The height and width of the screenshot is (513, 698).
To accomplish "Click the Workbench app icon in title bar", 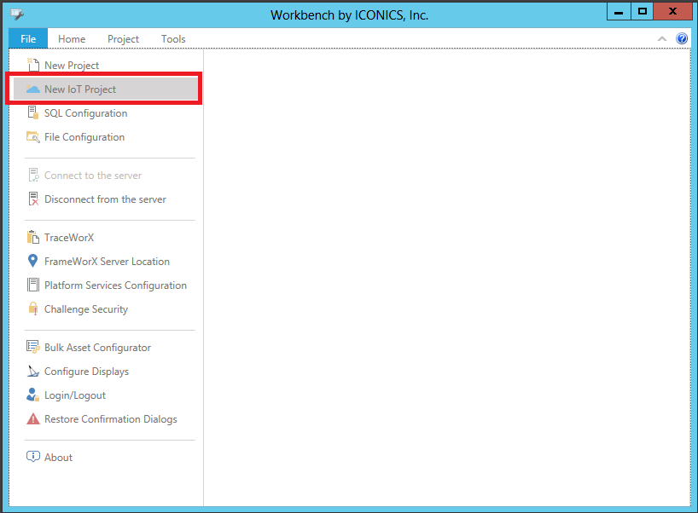I will pyautogui.click(x=17, y=14).
